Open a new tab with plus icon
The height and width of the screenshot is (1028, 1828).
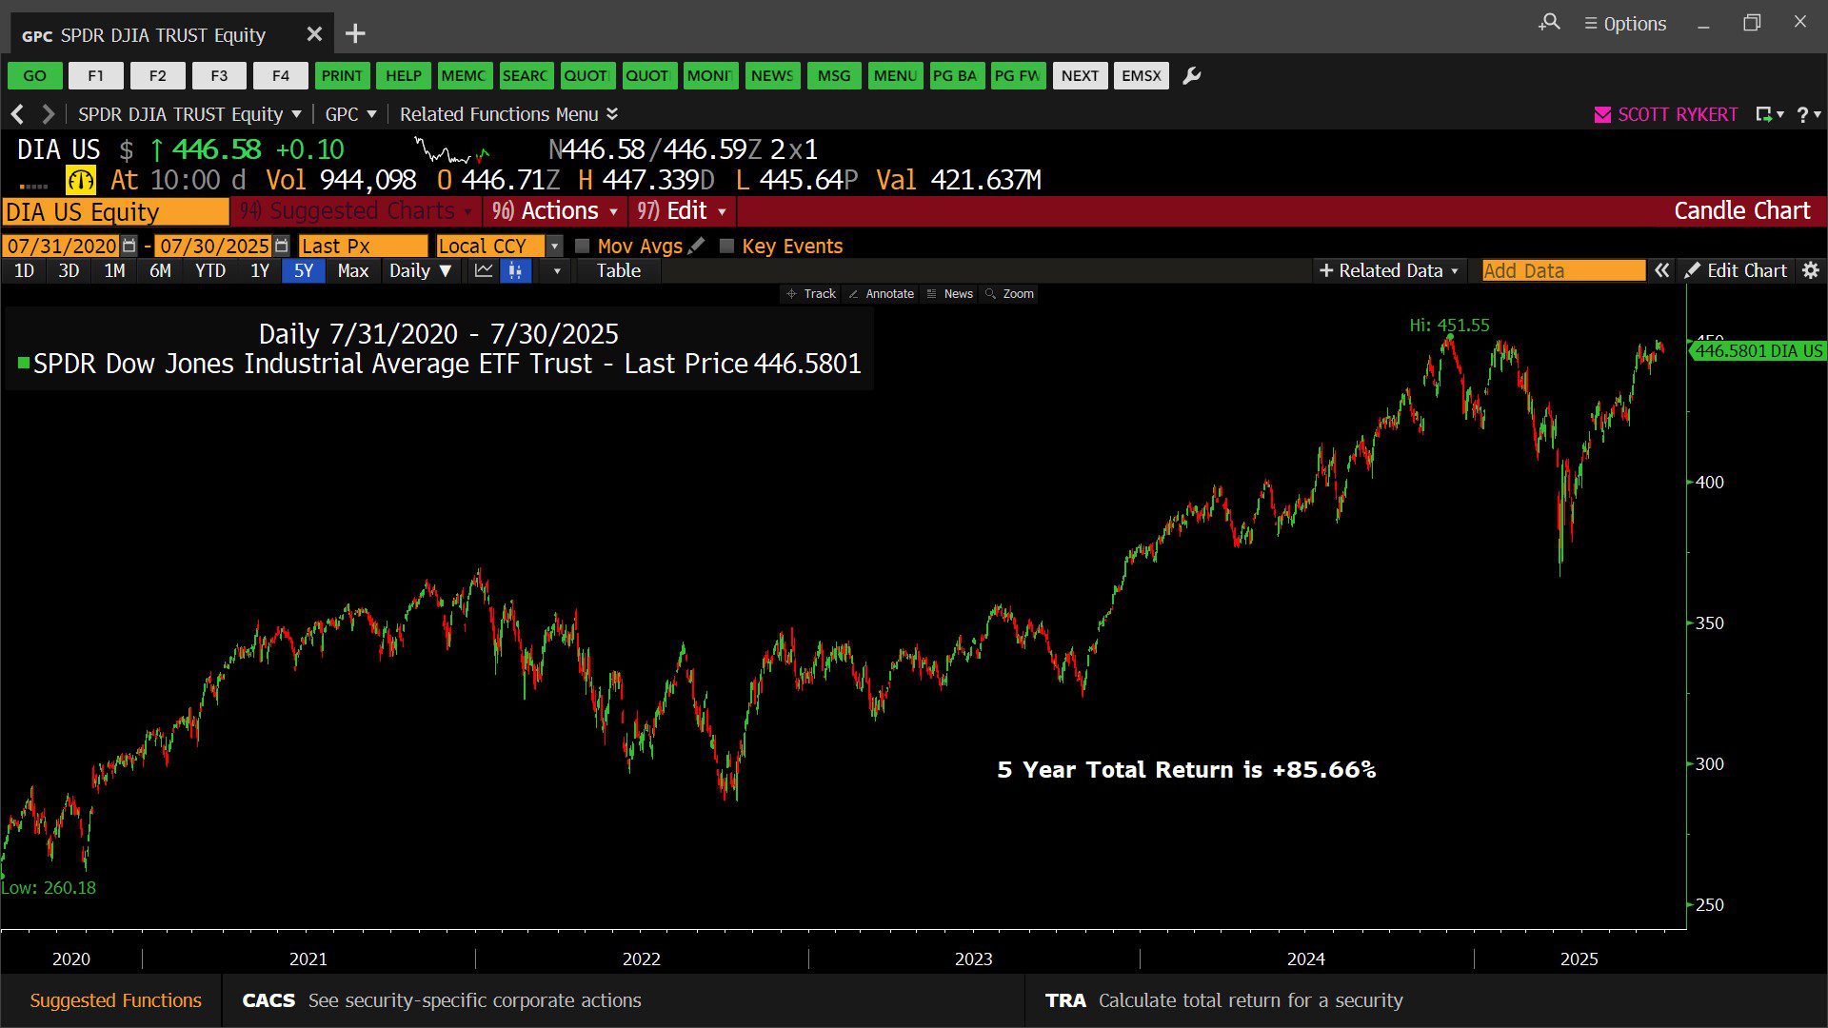[355, 34]
